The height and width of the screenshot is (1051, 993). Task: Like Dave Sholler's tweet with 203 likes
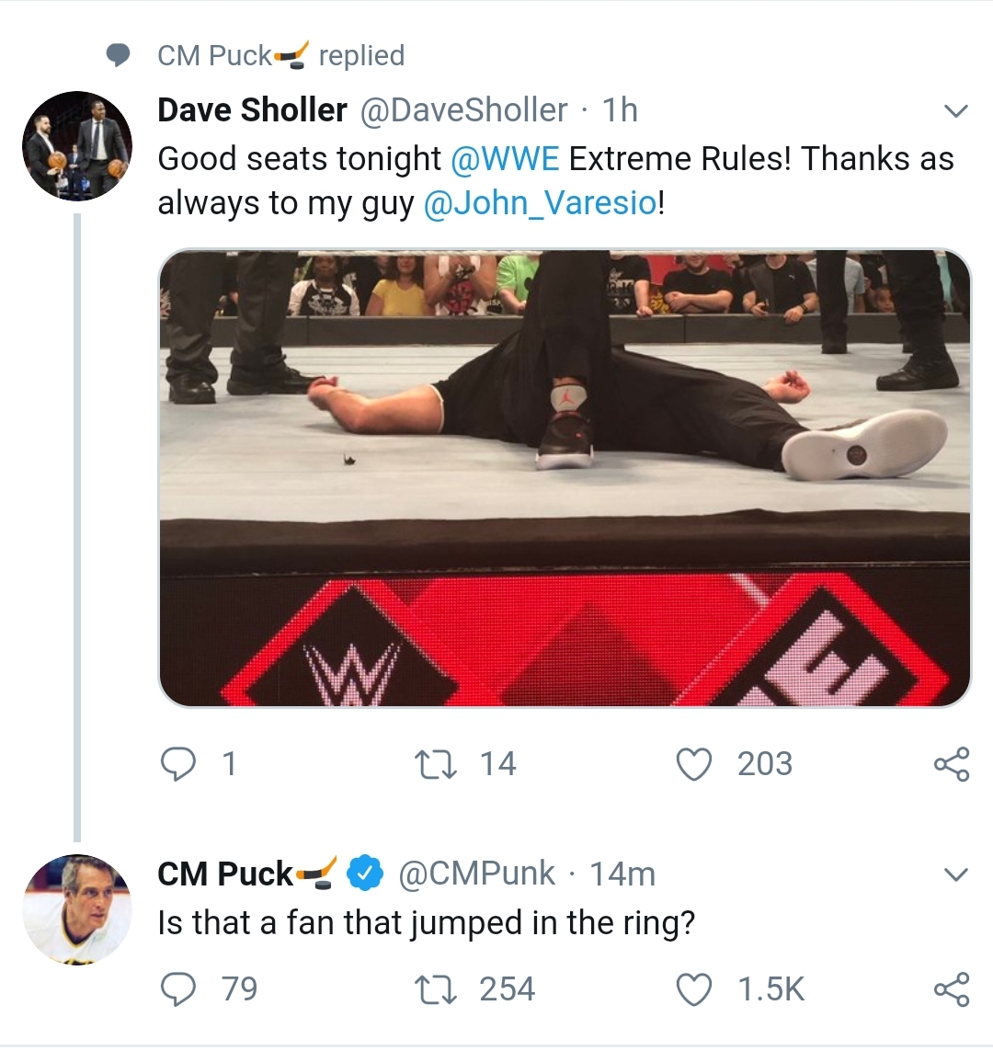coord(693,764)
